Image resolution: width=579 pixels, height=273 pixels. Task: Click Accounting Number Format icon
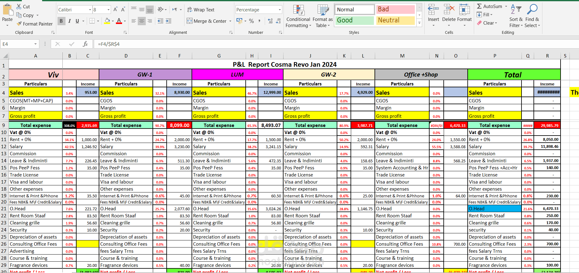(239, 21)
